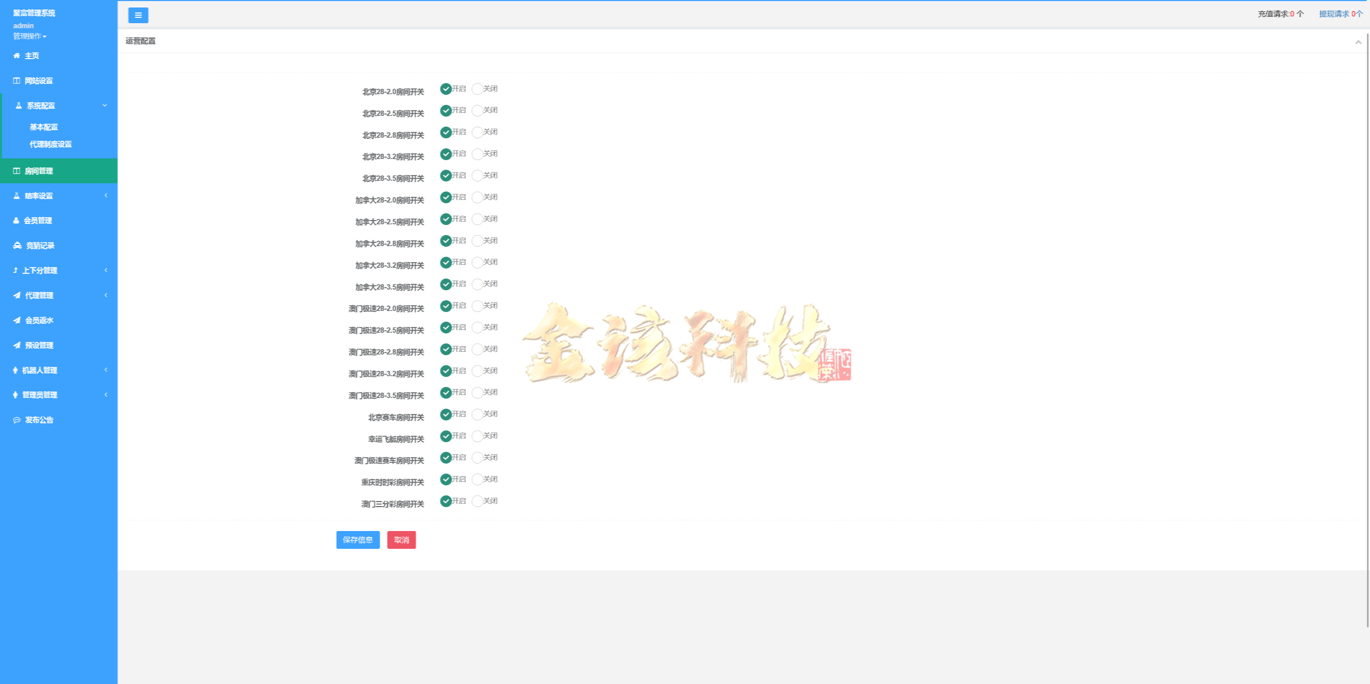1370x684 pixels.
Task: Select the 会员返水 rebate icon
Action: coord(16,320)
